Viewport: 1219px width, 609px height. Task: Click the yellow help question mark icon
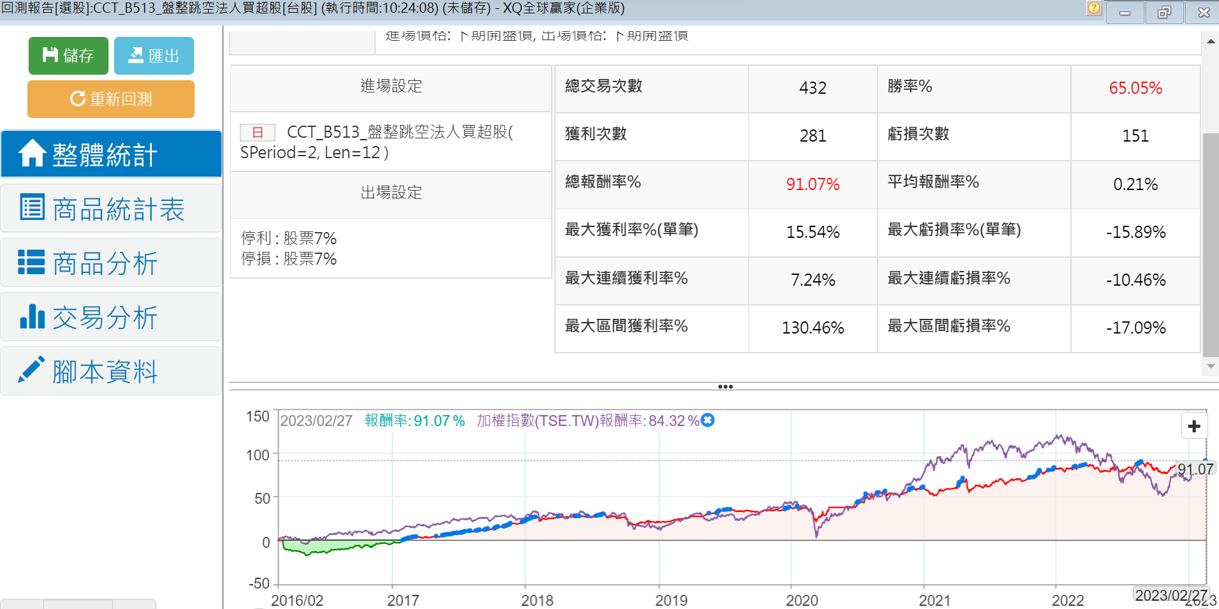(1093, 8)
